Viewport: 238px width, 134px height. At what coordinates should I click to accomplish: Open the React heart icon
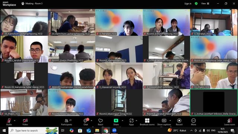[x=100, y=122]
